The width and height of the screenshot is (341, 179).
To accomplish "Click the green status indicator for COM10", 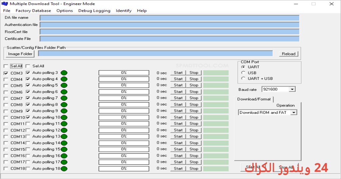I will pyautogui.click(x=64, y=117).
